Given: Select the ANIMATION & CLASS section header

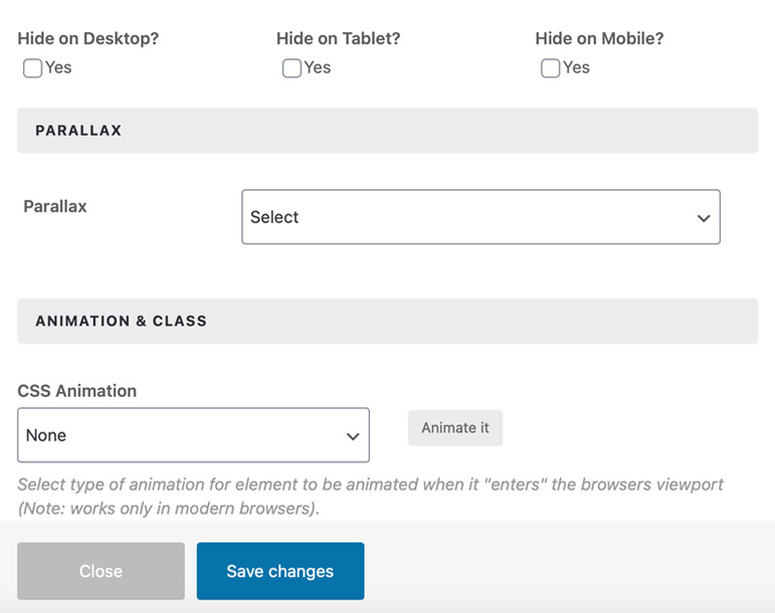Looking at the screenshot, I should pos(121,321).
